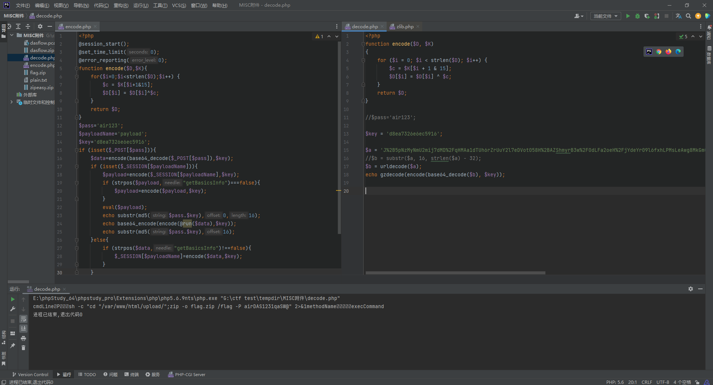The height and width of the screenshot is (385, 713).
Task: Run the current file with green play button in main toolbar
Action: click(x=628, y=16)
